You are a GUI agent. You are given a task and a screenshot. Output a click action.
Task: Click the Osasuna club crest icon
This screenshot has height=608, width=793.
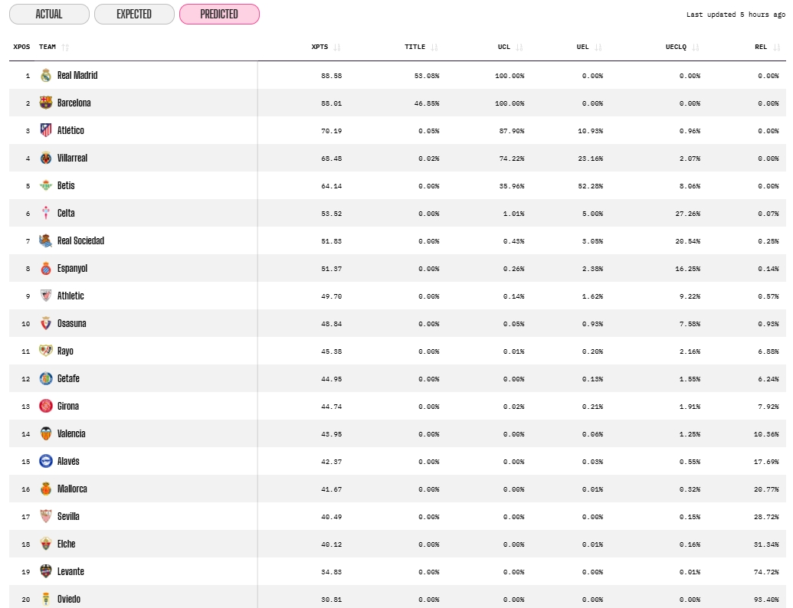[x=46, y=323]
